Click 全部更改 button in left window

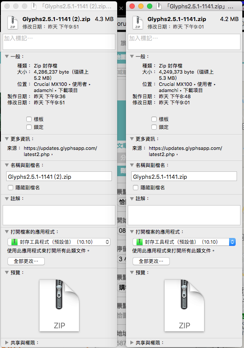click(x=26, y=261)
